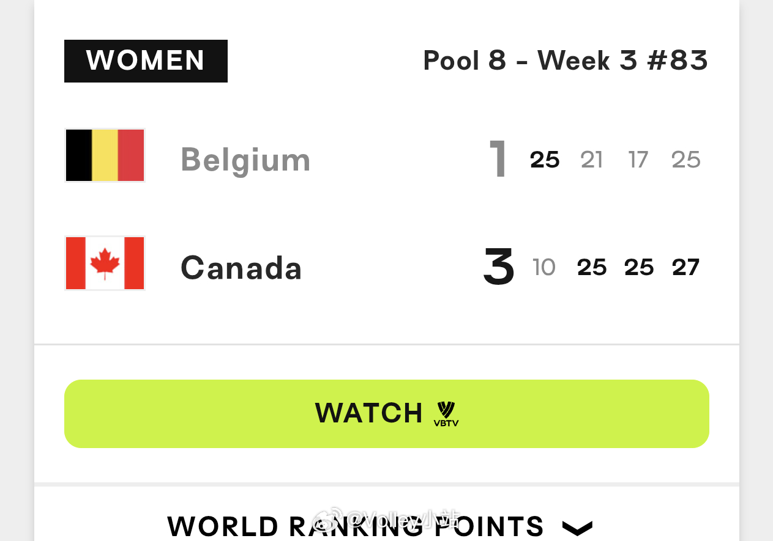Click the green WATCH button

(x=387, y=414)
